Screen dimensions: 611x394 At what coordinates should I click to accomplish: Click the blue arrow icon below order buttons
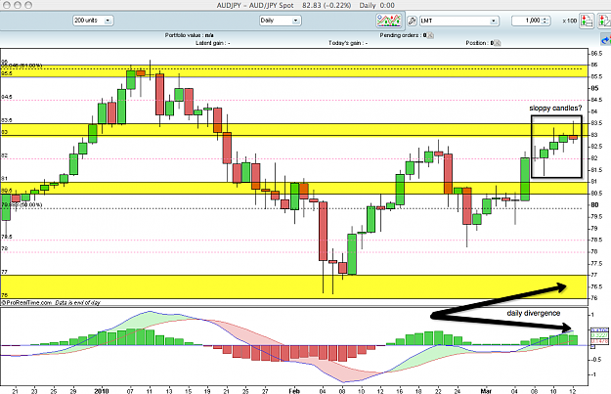606,40
